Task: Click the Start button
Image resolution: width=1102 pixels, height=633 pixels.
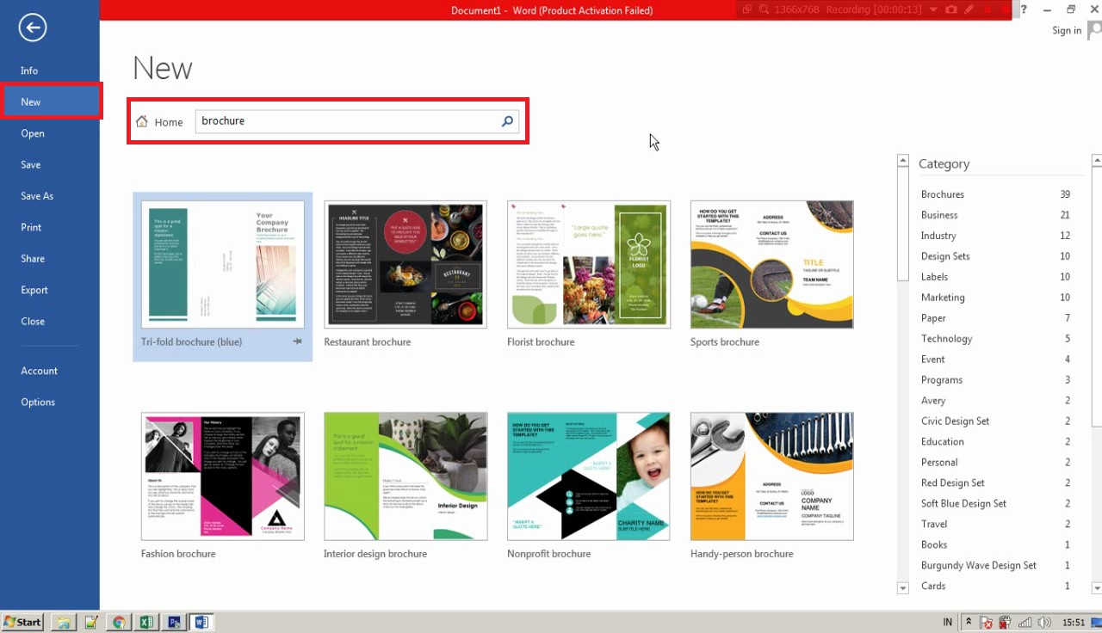Action: (23, 622)
